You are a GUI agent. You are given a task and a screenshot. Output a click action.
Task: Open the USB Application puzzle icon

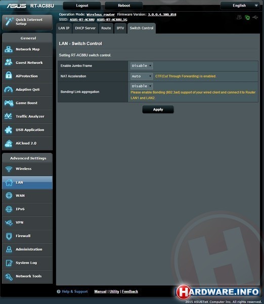pos(9,130)
